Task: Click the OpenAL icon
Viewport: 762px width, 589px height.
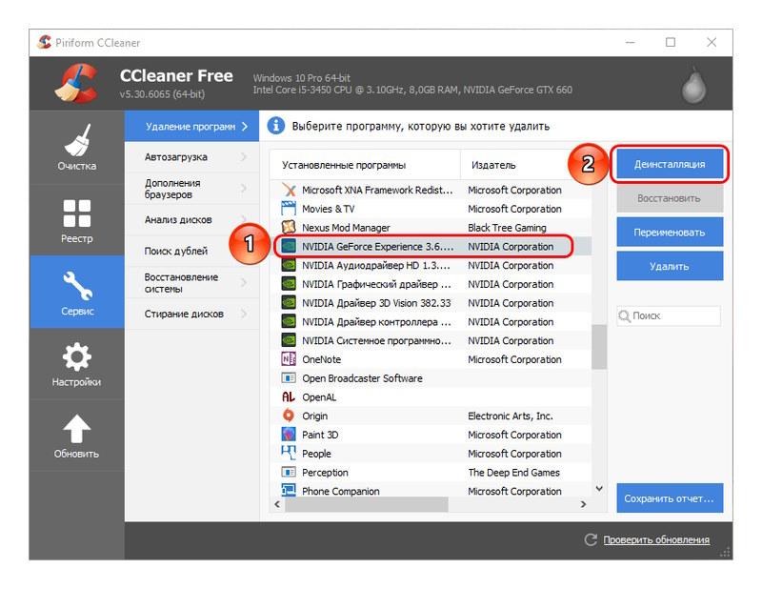Action: point(289,396)
